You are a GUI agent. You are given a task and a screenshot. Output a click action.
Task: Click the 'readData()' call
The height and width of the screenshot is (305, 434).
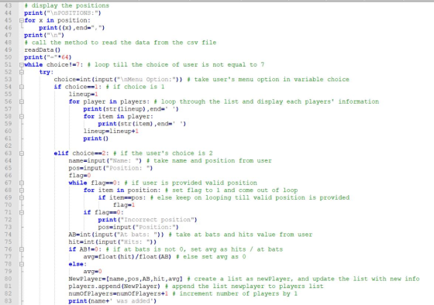coord(43,50)
